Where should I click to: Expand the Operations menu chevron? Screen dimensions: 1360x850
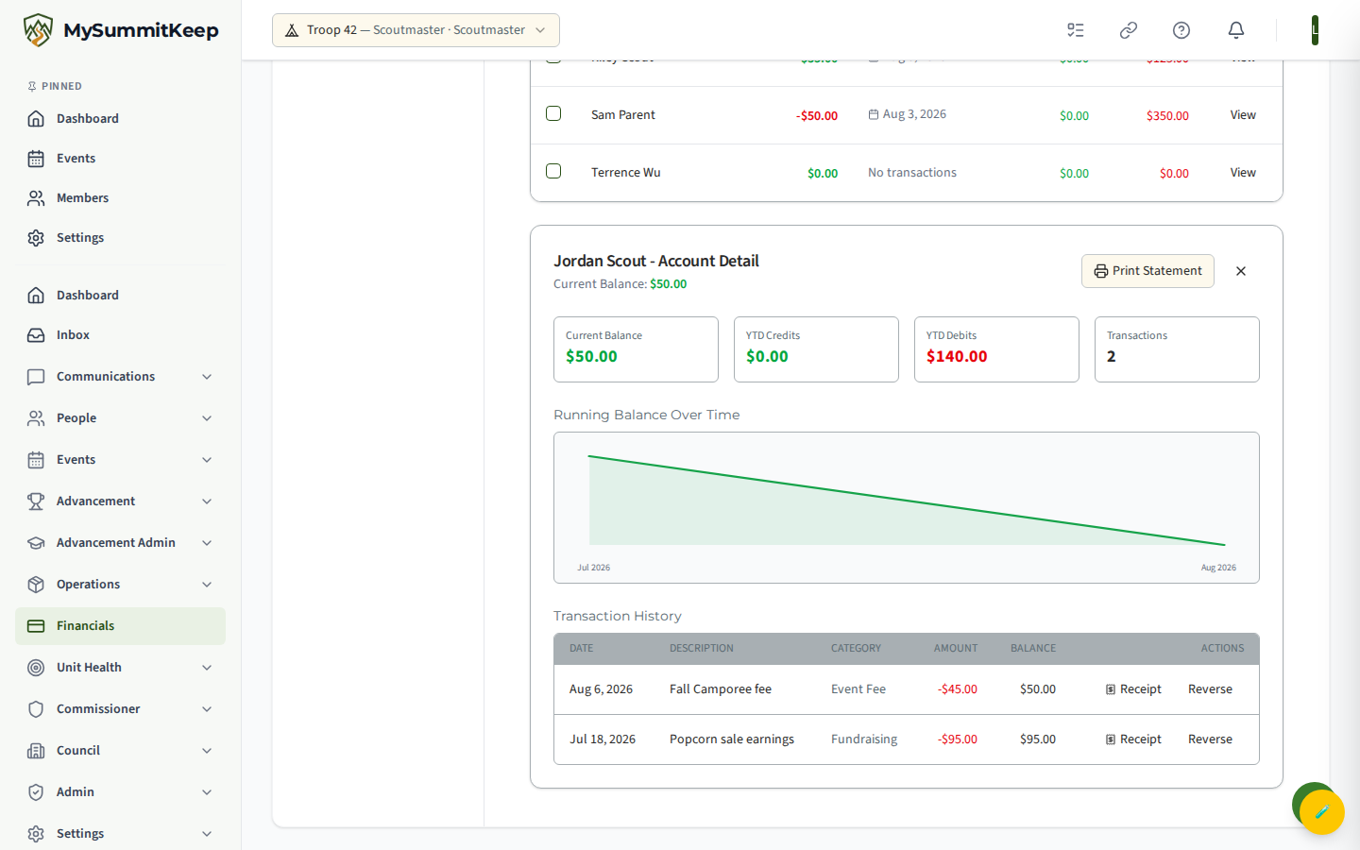click(x=207, y=584)
